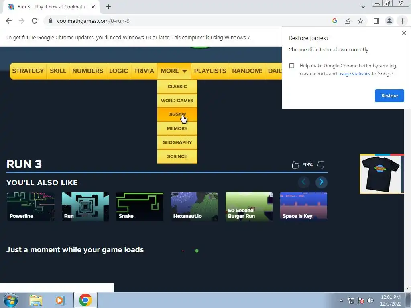Click the volume speaker tray icon
The image size is (411, 308).
(370, 300)
